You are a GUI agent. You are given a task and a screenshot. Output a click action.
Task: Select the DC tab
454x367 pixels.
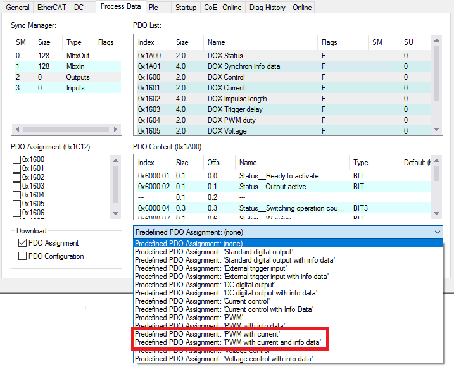79,8
